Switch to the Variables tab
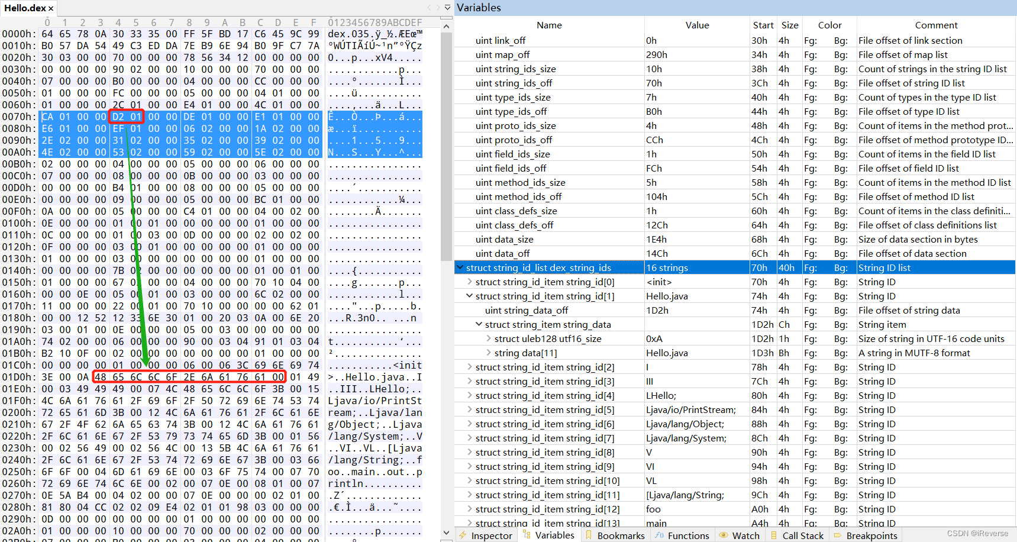Image resolution: width=1017 pixels, height=542 pixels. point(549,535)
